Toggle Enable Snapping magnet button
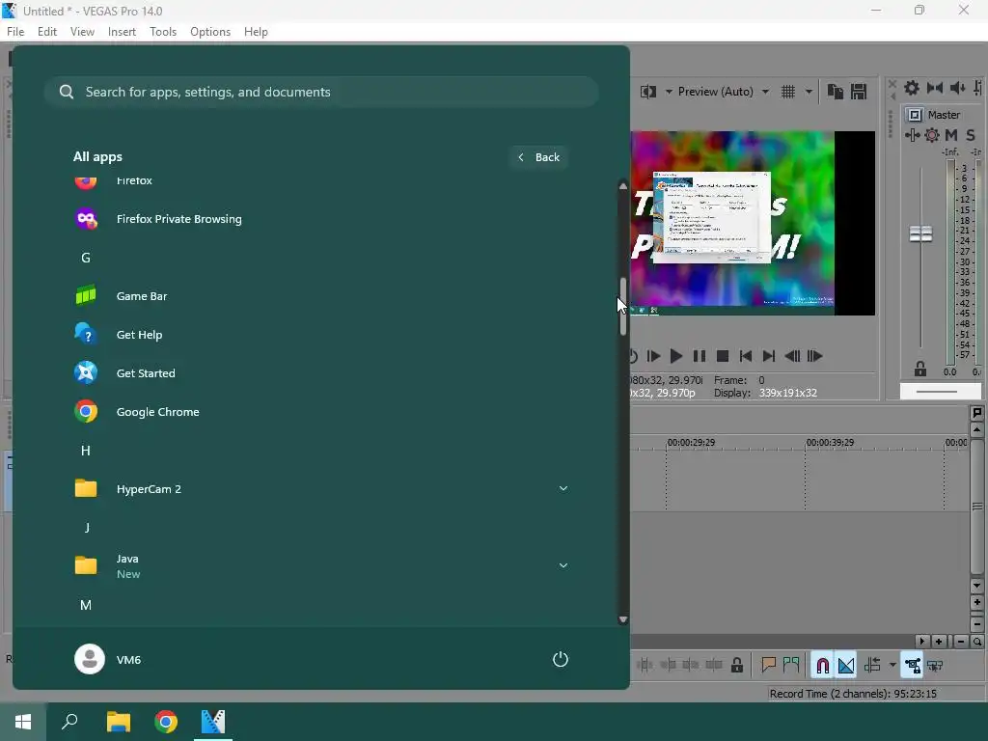The image size is (988, 741). (x=822, y=665)
